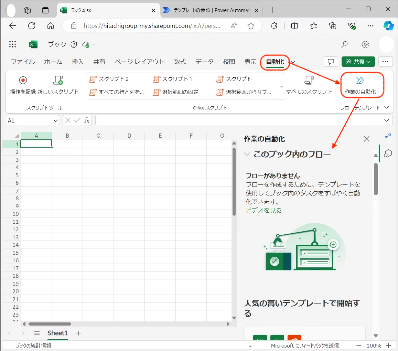The height and width of the screenshot is (351, 398).
Task: Click the formula bar cancel X icon
Action: click(x=67, y=120)
